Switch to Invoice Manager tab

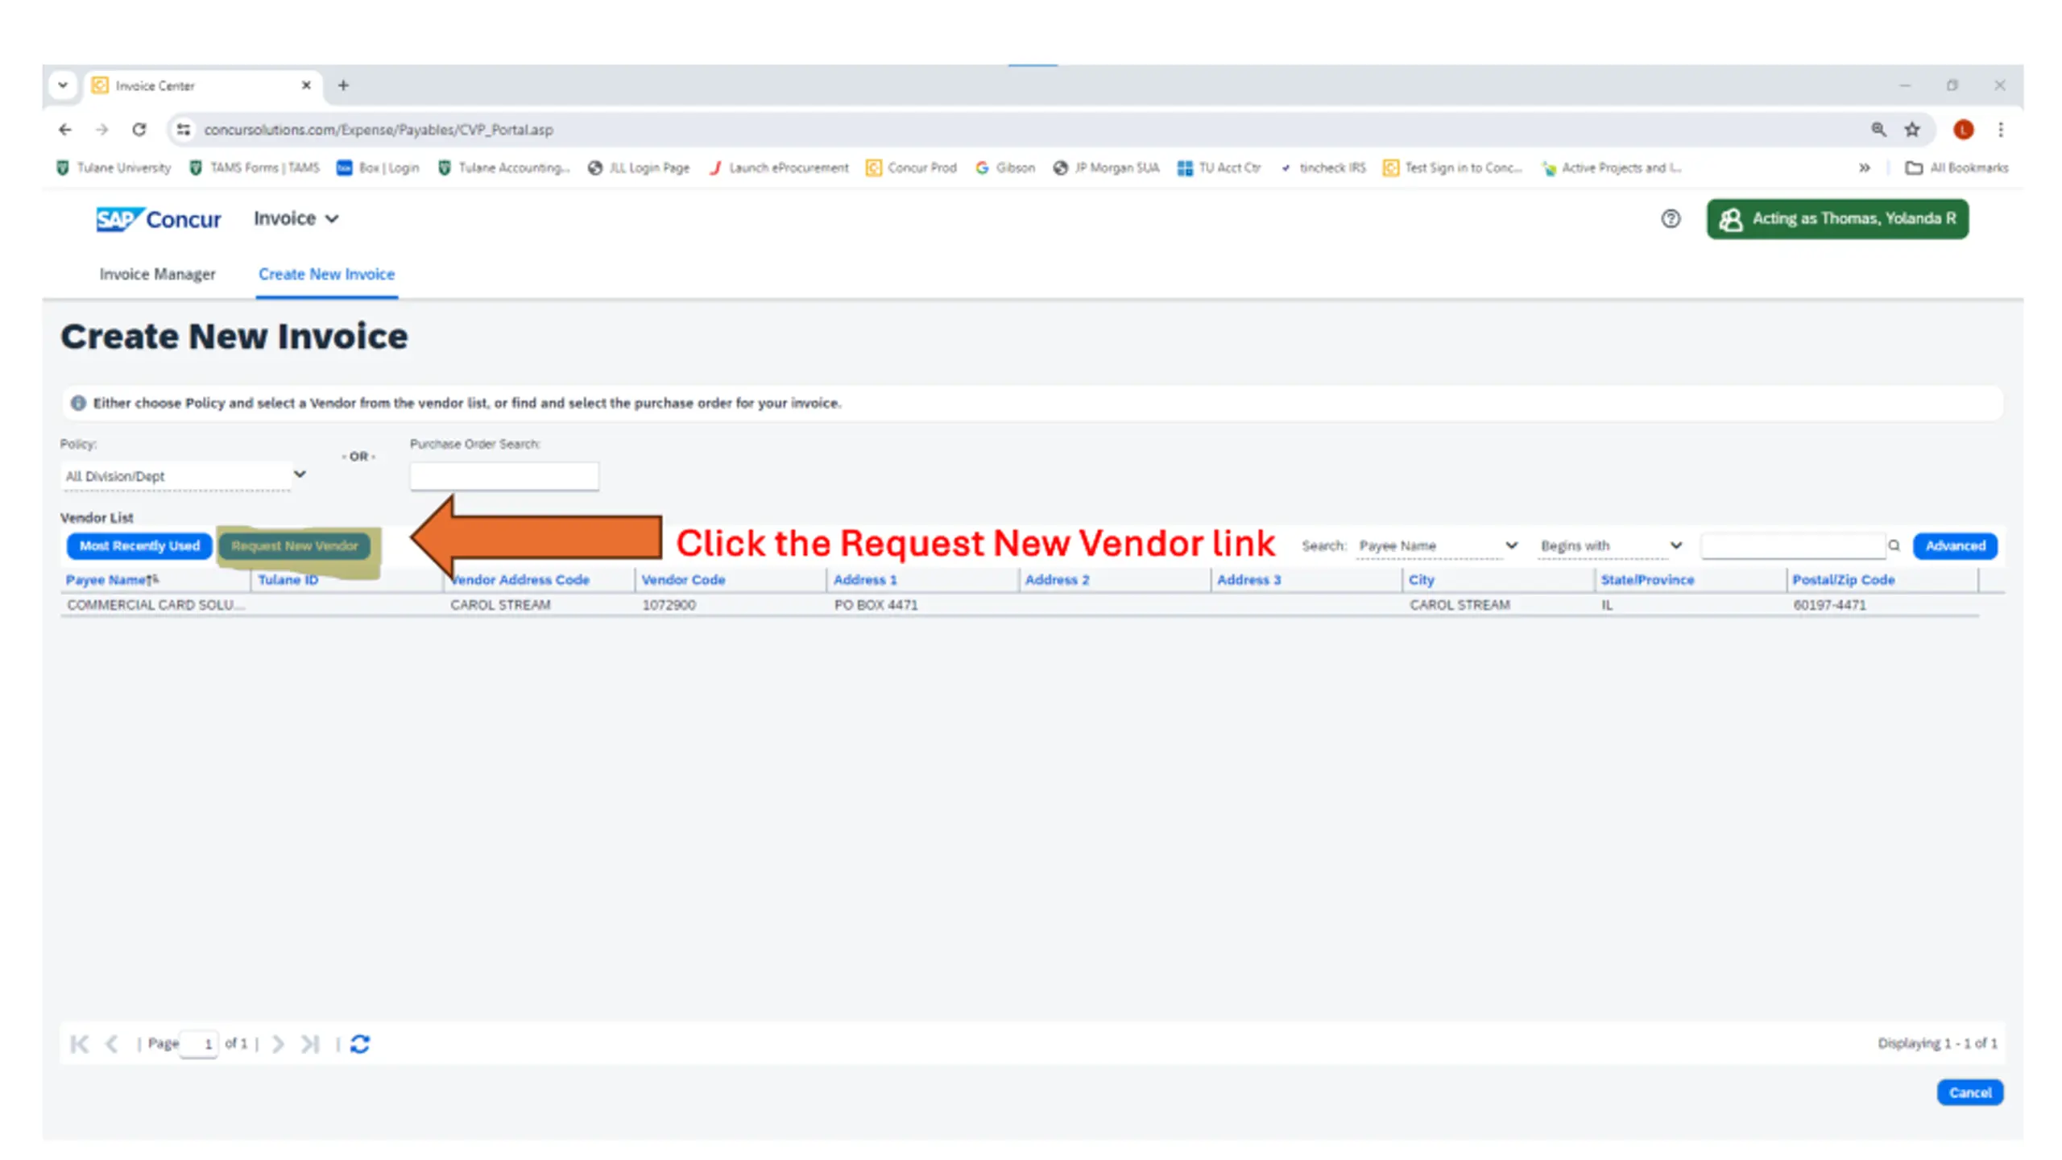(x=157, y=275)
